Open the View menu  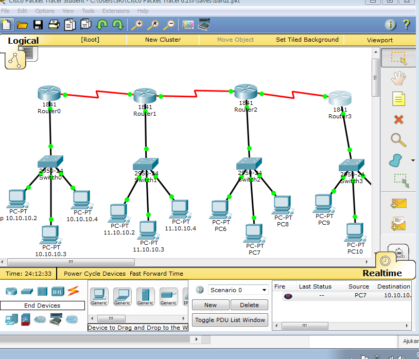(68, 11)
